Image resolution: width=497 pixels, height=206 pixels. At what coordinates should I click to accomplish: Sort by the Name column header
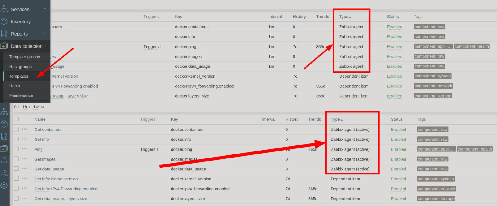click(x=40, y=119)
